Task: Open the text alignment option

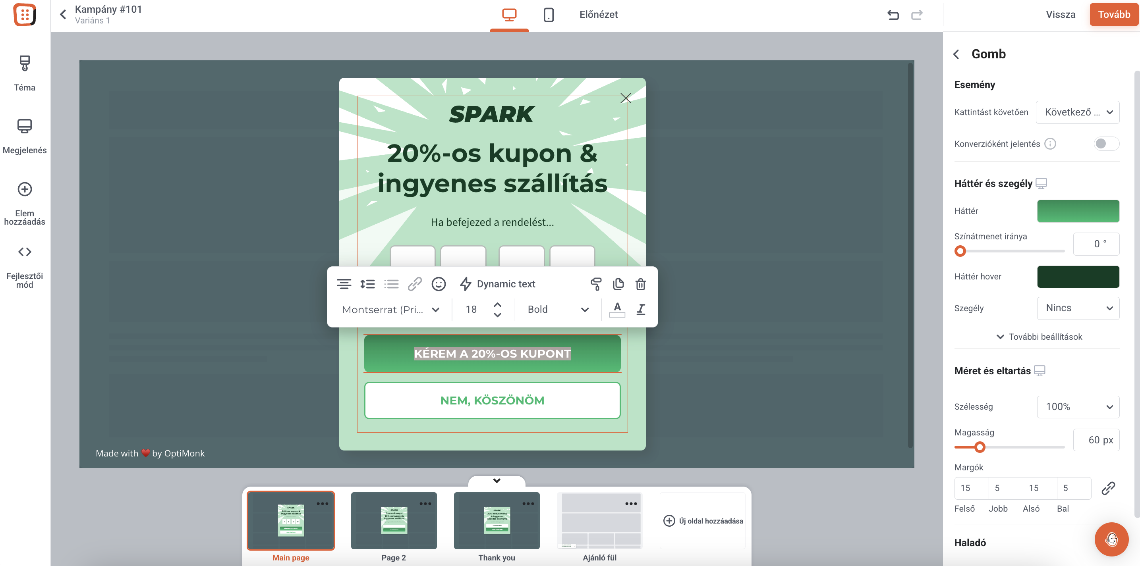Action: click(344, 284)
